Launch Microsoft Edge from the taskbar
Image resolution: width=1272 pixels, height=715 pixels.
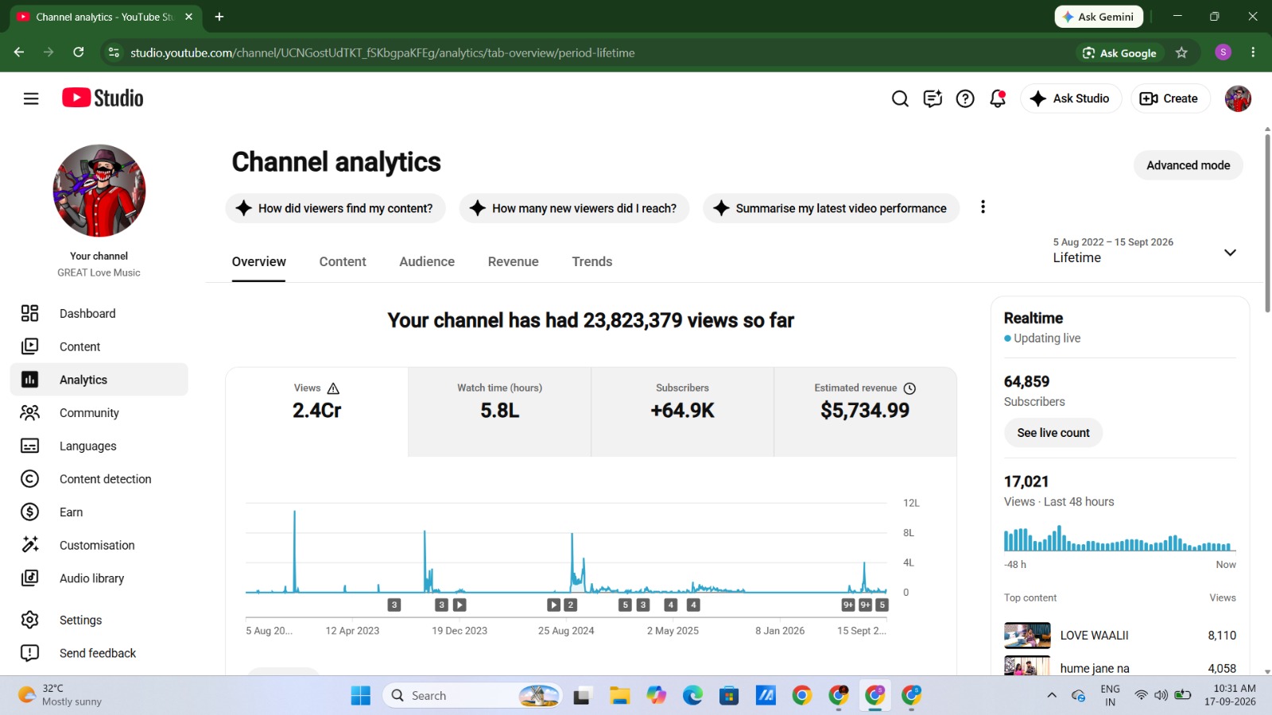tap(692, 696)
